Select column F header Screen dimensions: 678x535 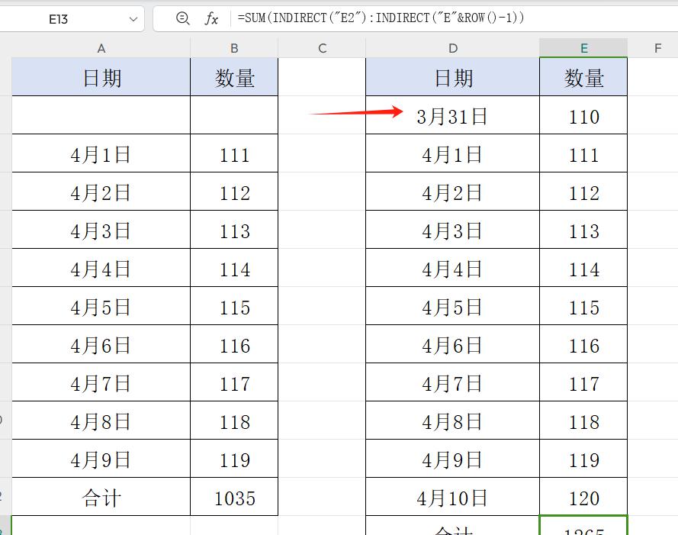click(657, 48)
